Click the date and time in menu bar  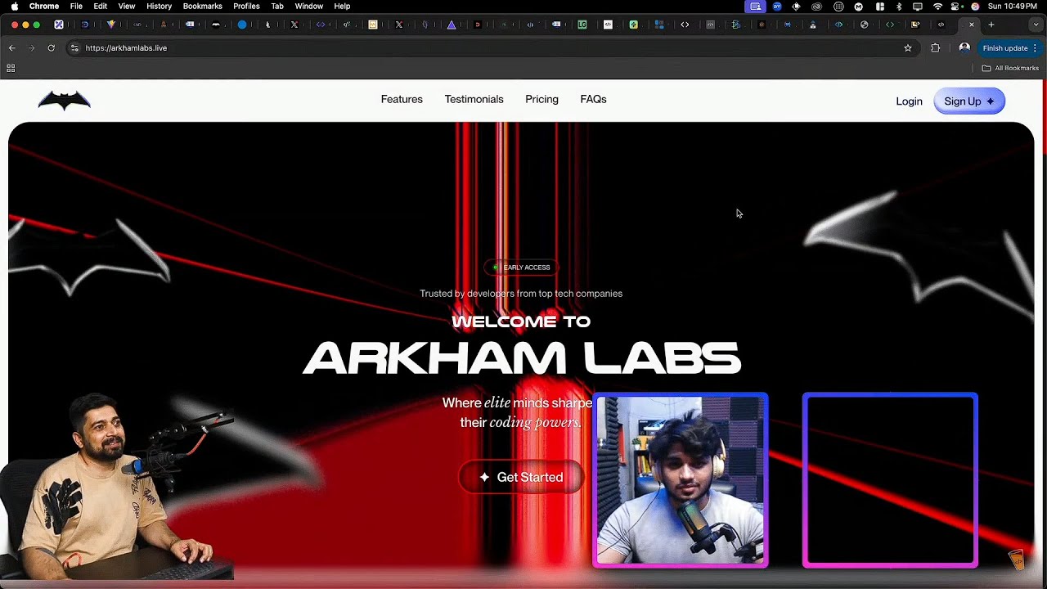coord(1013,6)
